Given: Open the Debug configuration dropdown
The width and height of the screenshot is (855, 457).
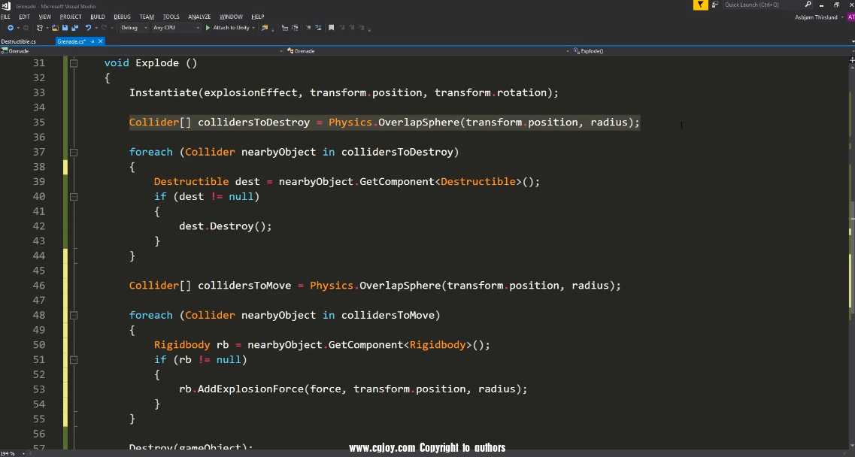Looking at the screenshot, I should (x=132, y=28).
